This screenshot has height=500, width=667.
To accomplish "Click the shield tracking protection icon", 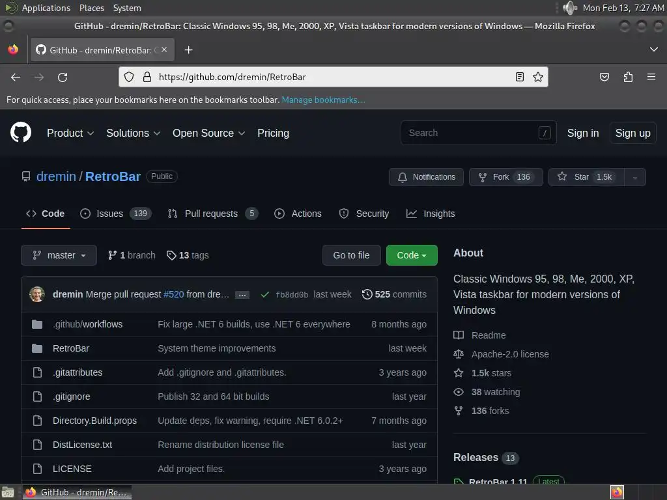I will pos(129,77).
